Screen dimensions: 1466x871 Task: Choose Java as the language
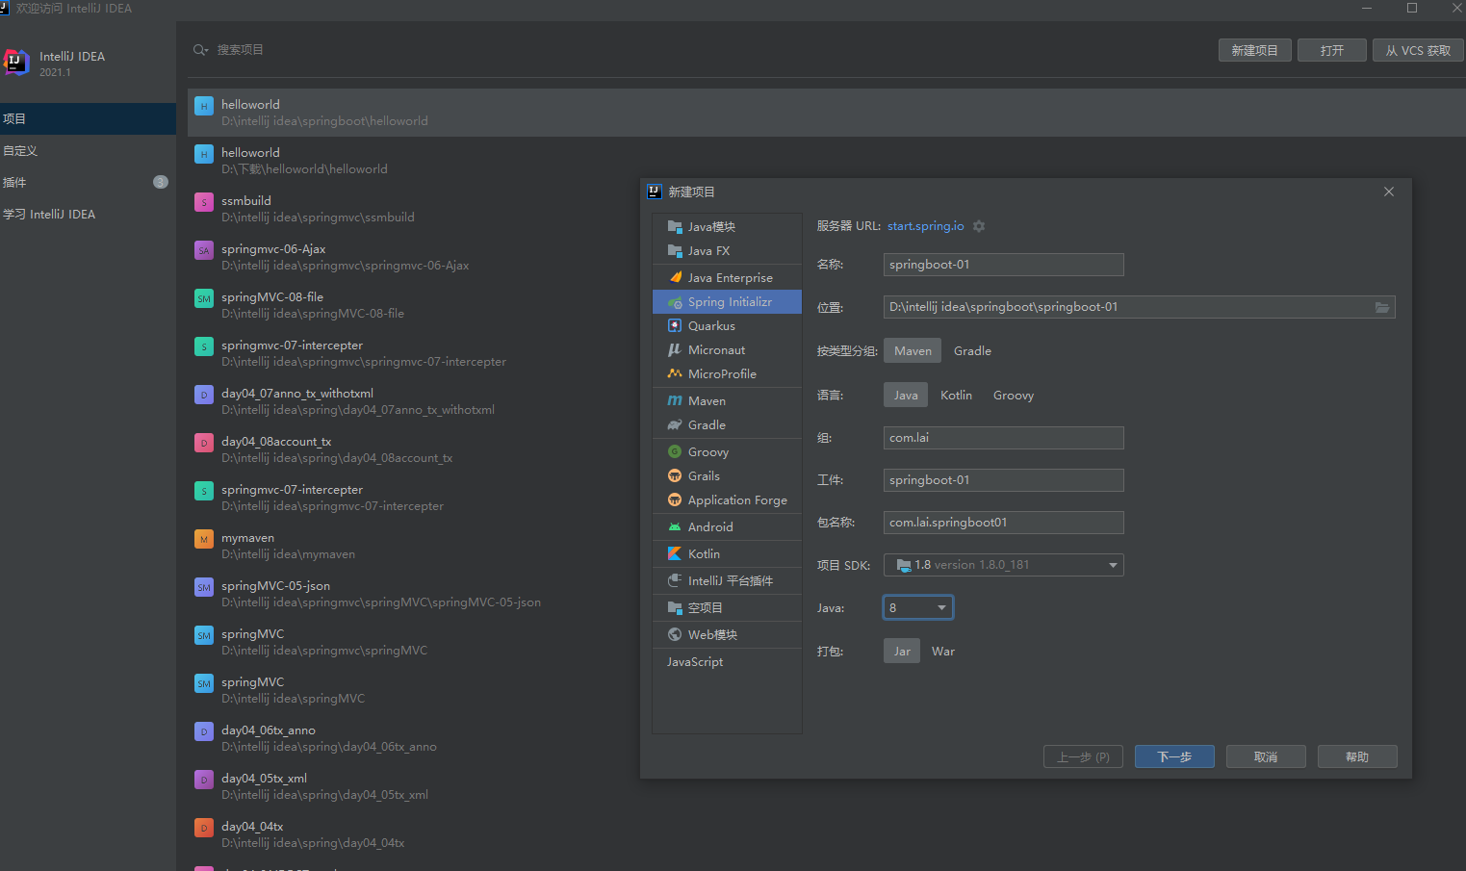906,396
